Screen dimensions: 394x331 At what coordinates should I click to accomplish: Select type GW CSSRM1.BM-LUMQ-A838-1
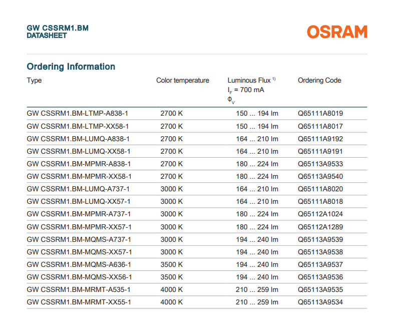(x=78, y=139)
